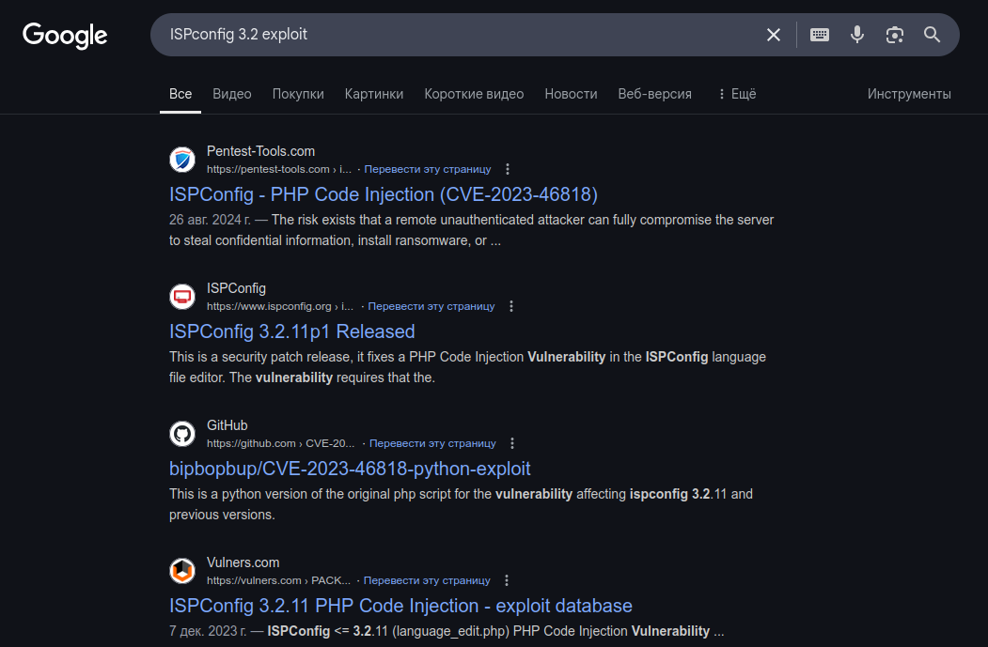The image size is (988, 647).
Task: Open more options for ISPConfig result
Action: tap(511, 306)
